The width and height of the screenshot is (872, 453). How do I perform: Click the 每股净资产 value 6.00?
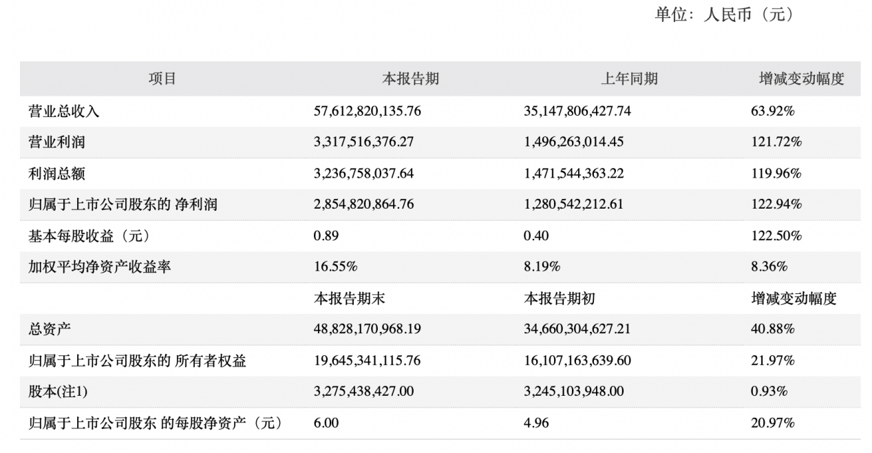pyautogui.click(x=326, y=423)
